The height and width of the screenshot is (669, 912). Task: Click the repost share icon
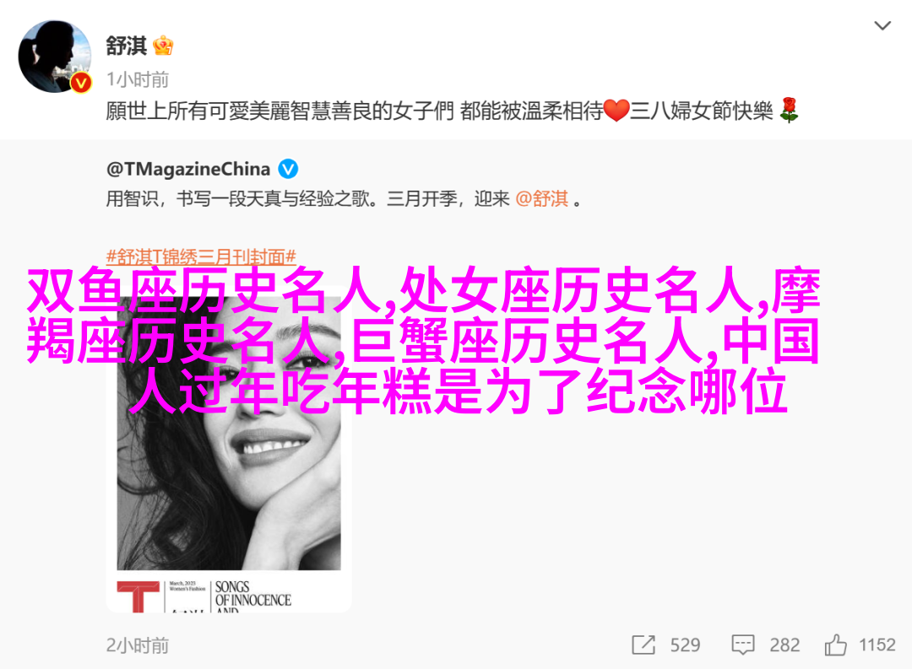tap(643, 645)
